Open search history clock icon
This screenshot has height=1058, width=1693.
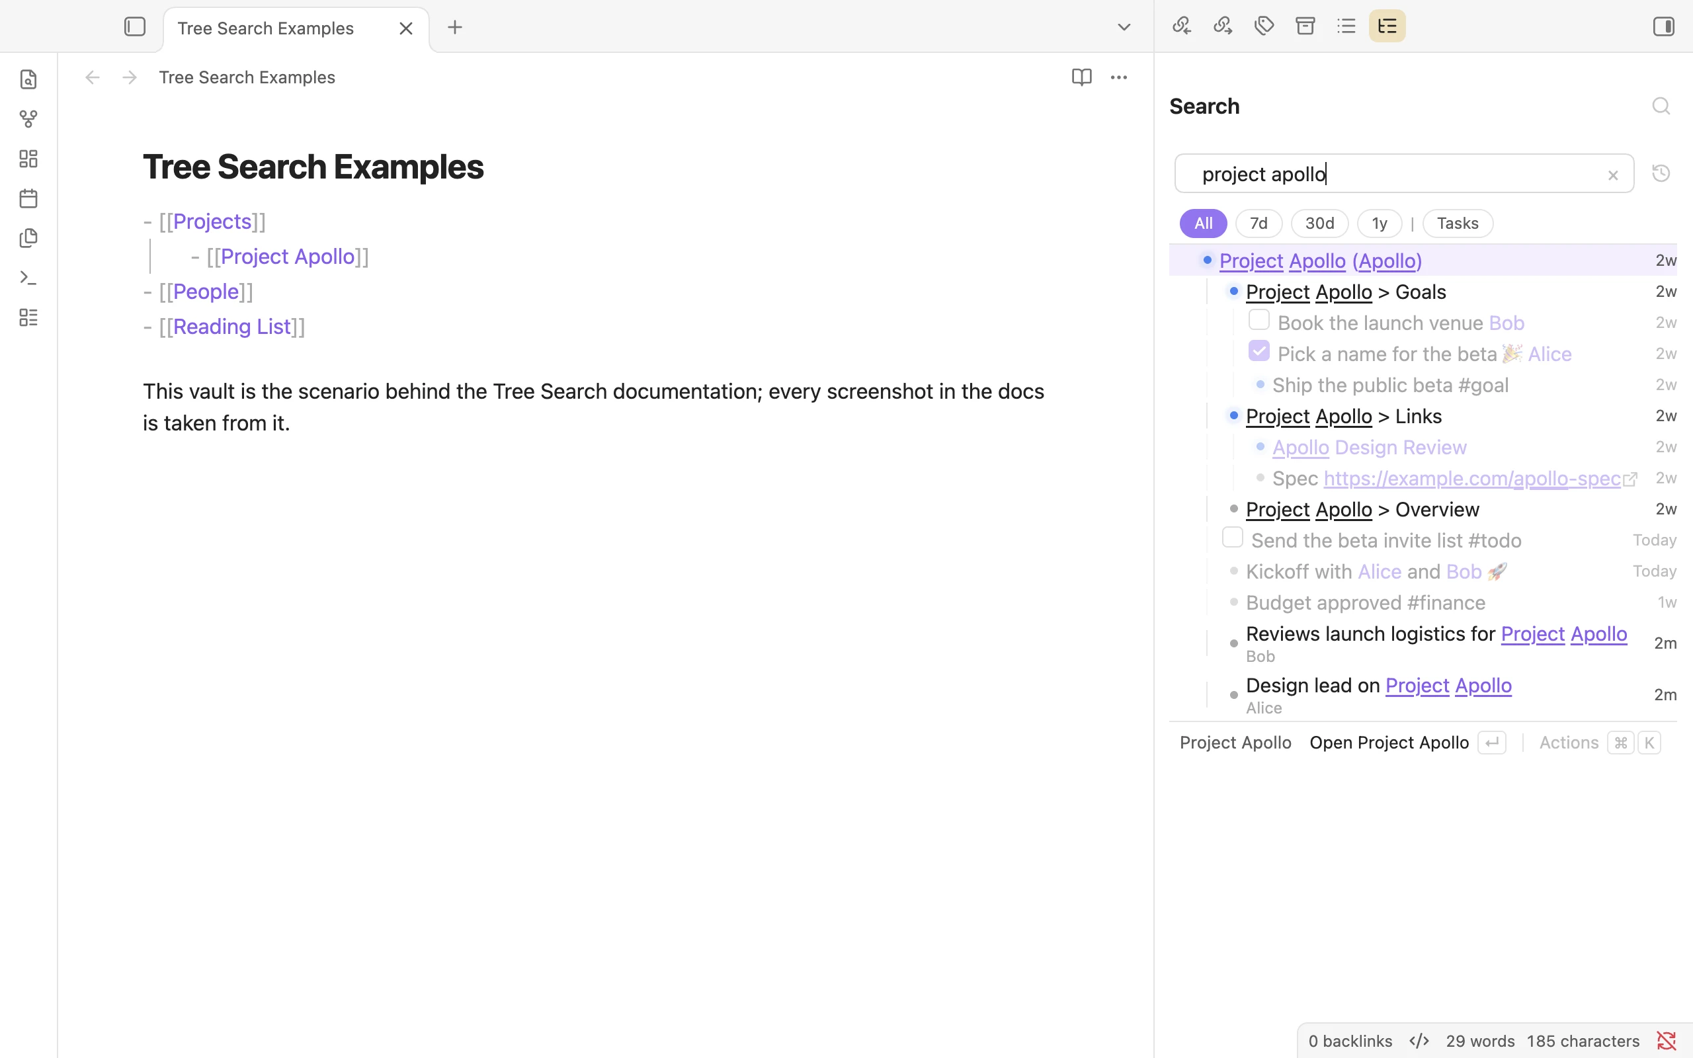click(x=1661, y=173)
